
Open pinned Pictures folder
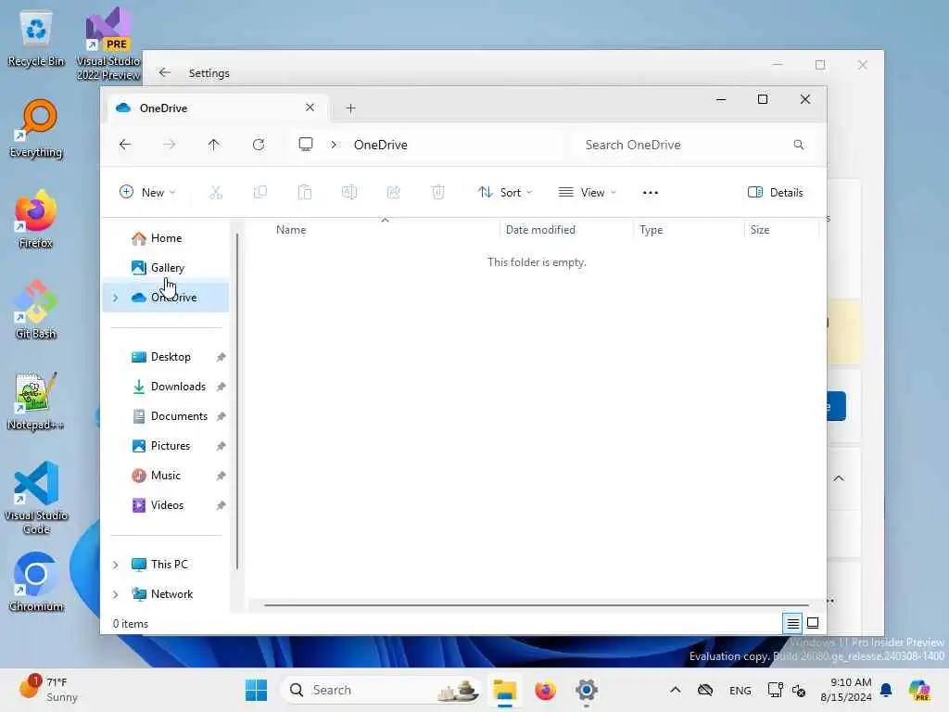pyautogui.click(x=165, y=446)
